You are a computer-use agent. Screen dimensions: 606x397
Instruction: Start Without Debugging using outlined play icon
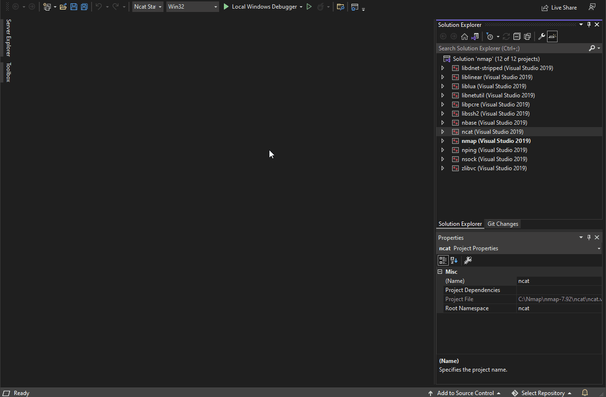point(309,7)
